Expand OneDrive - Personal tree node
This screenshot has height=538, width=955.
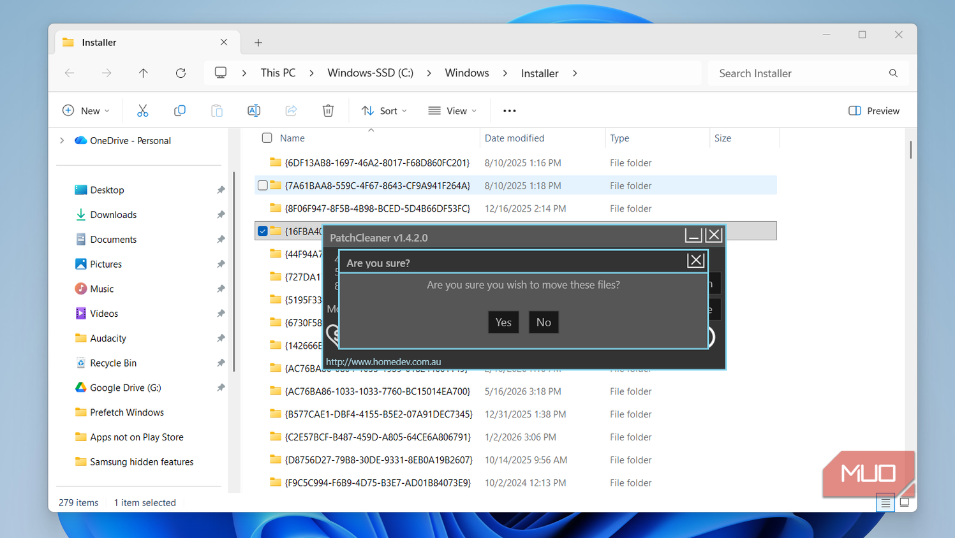pyautogui.click(x=62, y=140)
